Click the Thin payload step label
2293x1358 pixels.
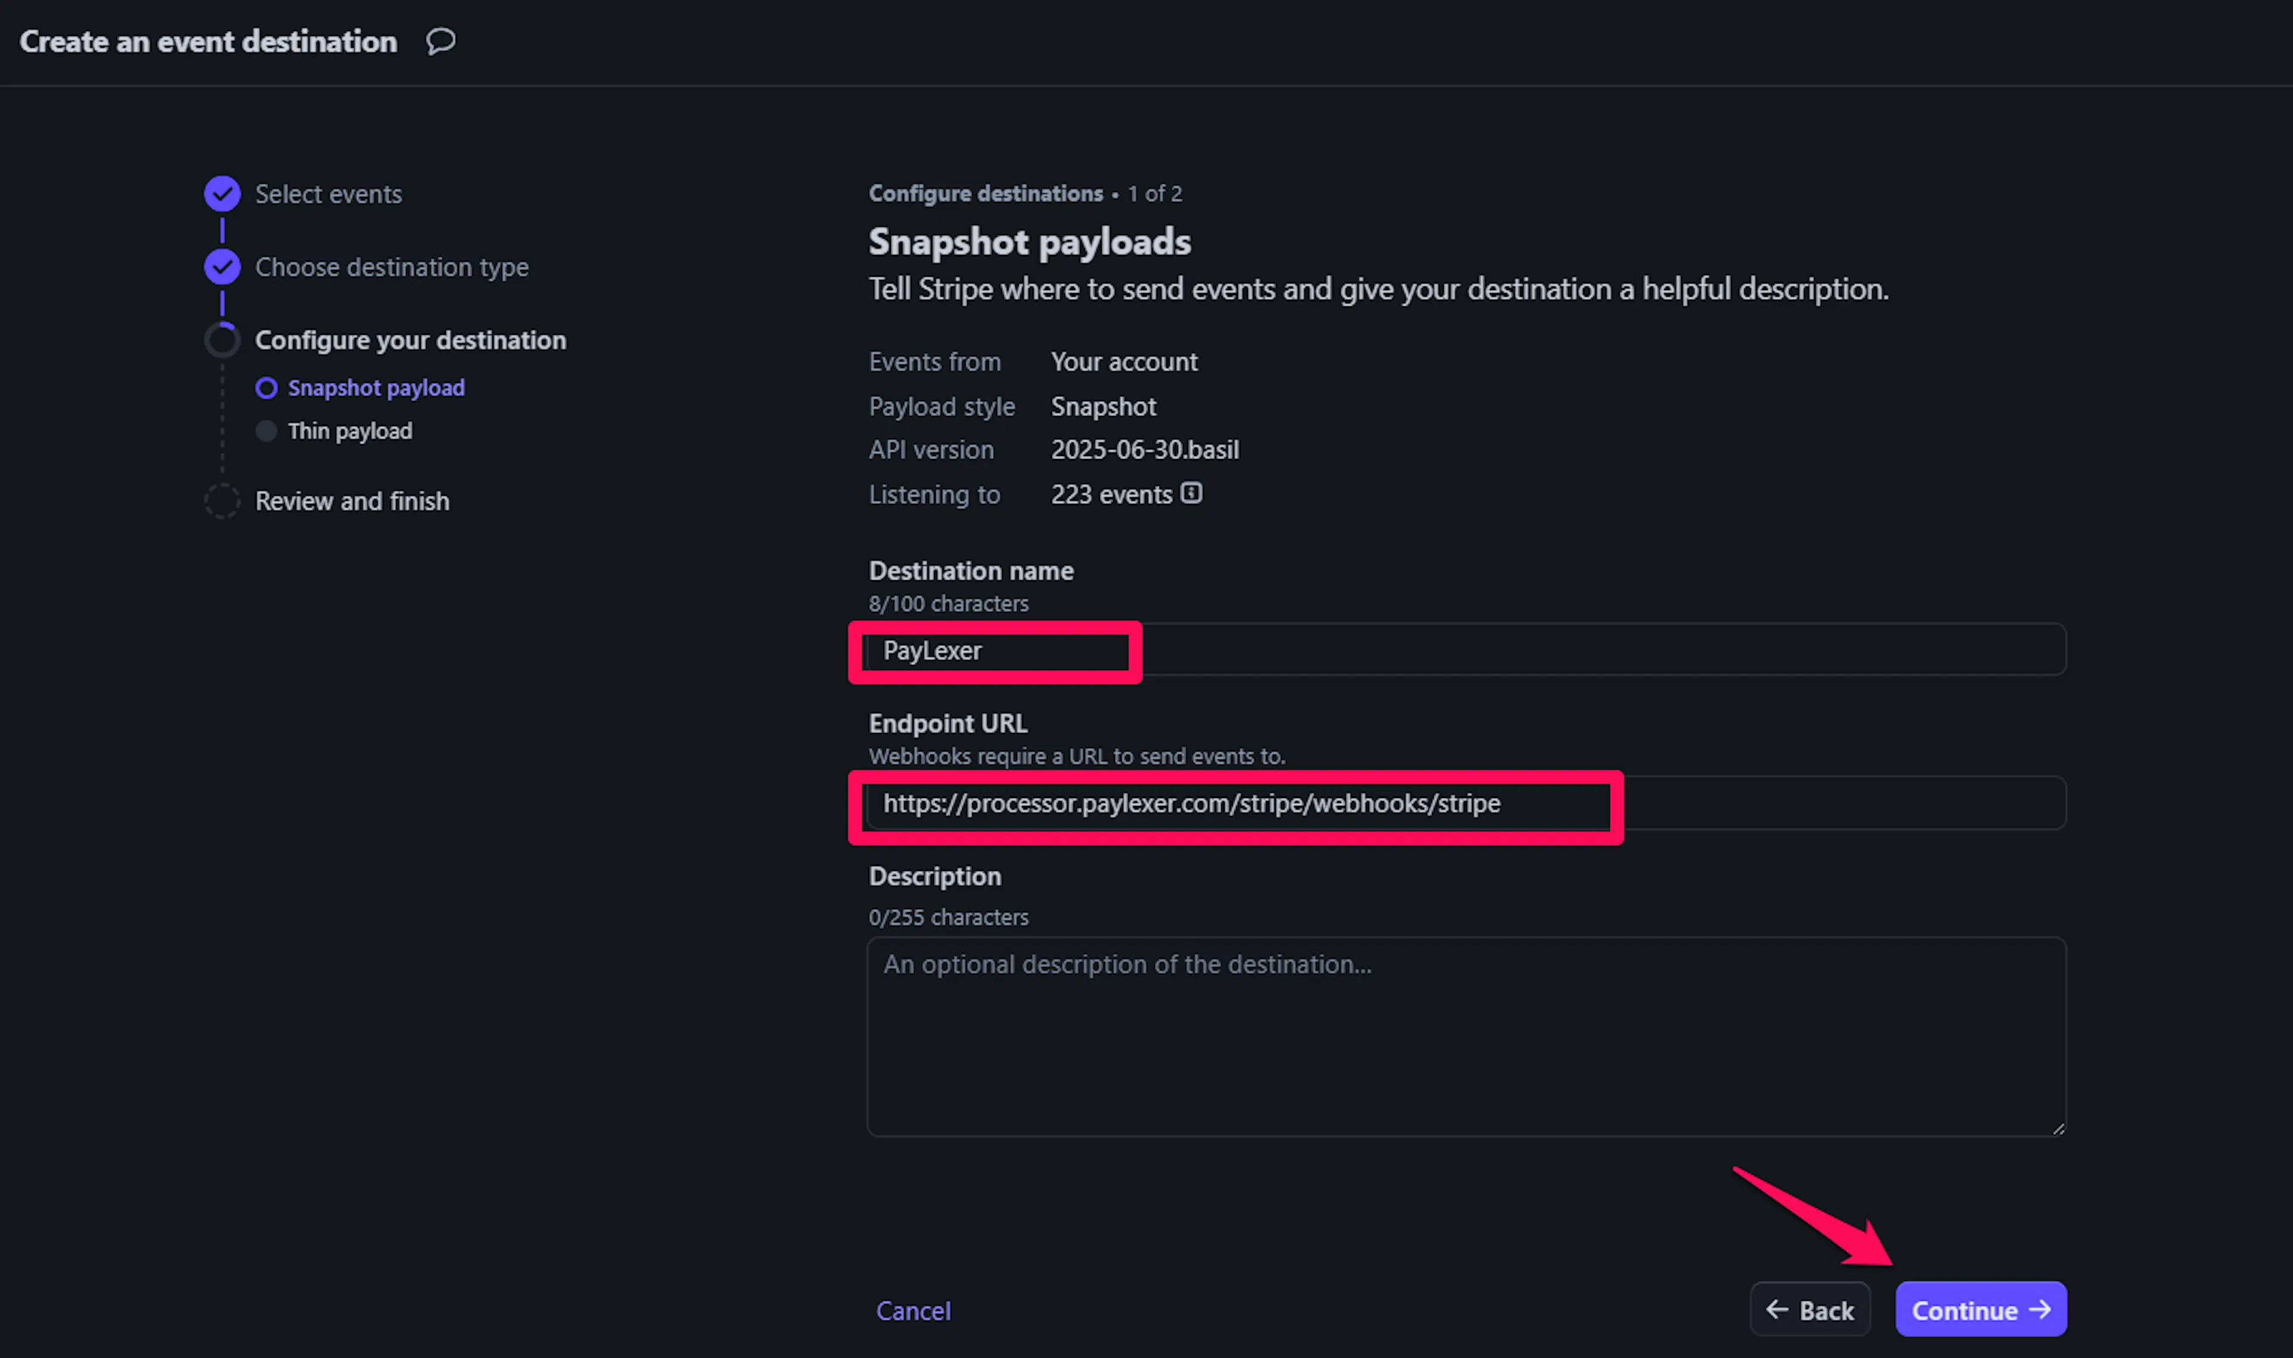click(x=350, y=431)
